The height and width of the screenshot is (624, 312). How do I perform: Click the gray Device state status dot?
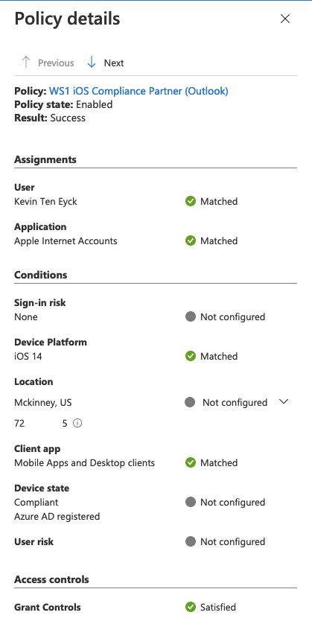click(x=191, y=502)
